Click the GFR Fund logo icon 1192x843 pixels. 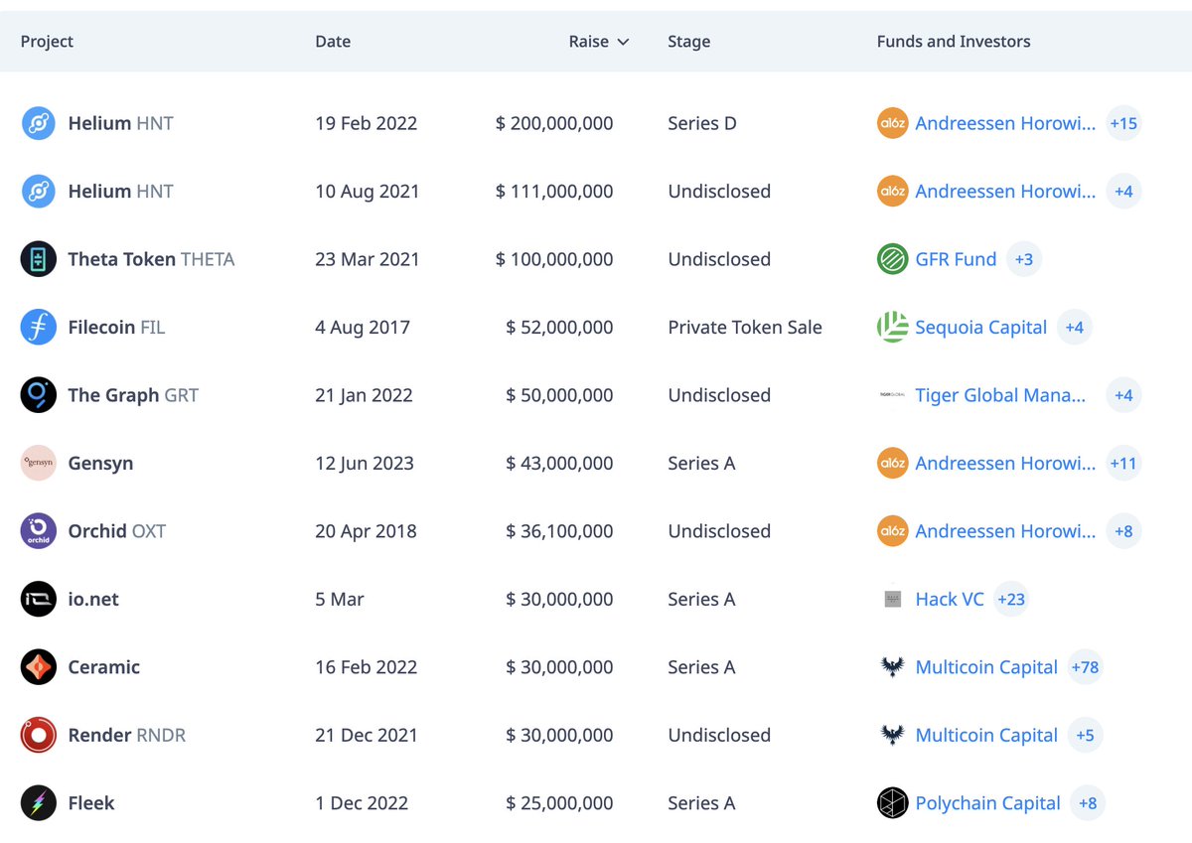892,259
